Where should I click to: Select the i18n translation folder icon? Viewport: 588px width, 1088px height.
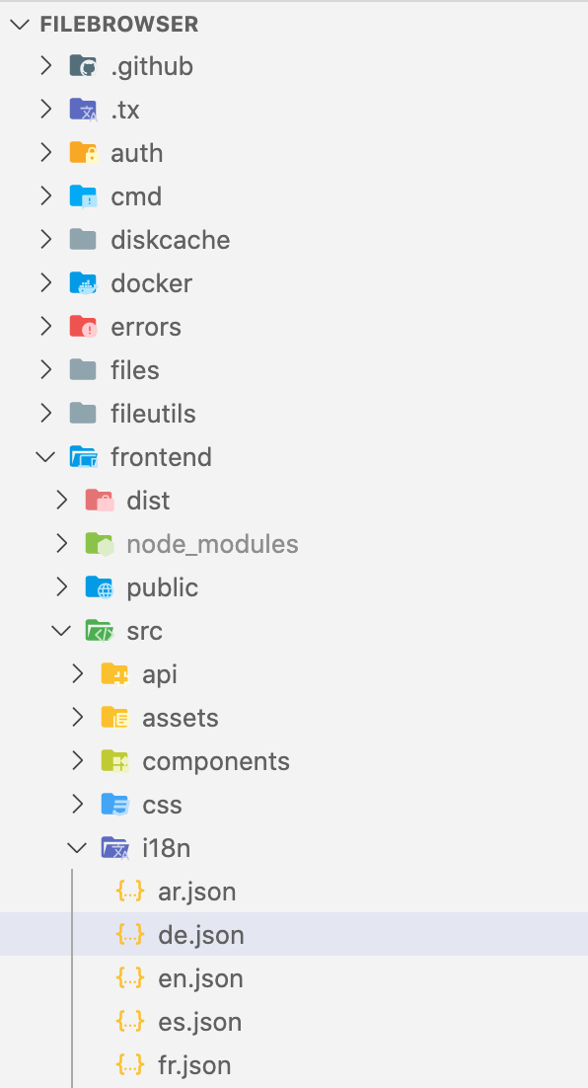coord(114,847)
